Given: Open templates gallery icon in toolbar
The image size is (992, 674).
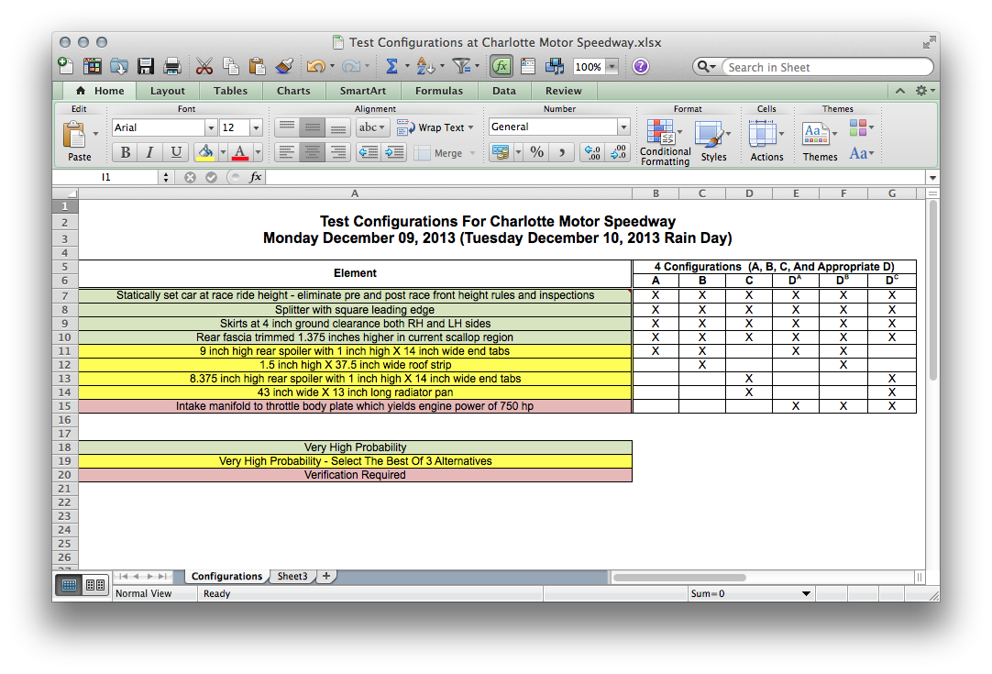Looking at the screenshot, I should [x=93, y=66].
